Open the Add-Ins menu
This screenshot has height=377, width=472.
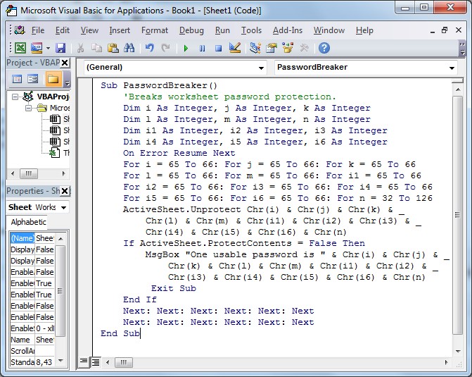tap(288, 30)
